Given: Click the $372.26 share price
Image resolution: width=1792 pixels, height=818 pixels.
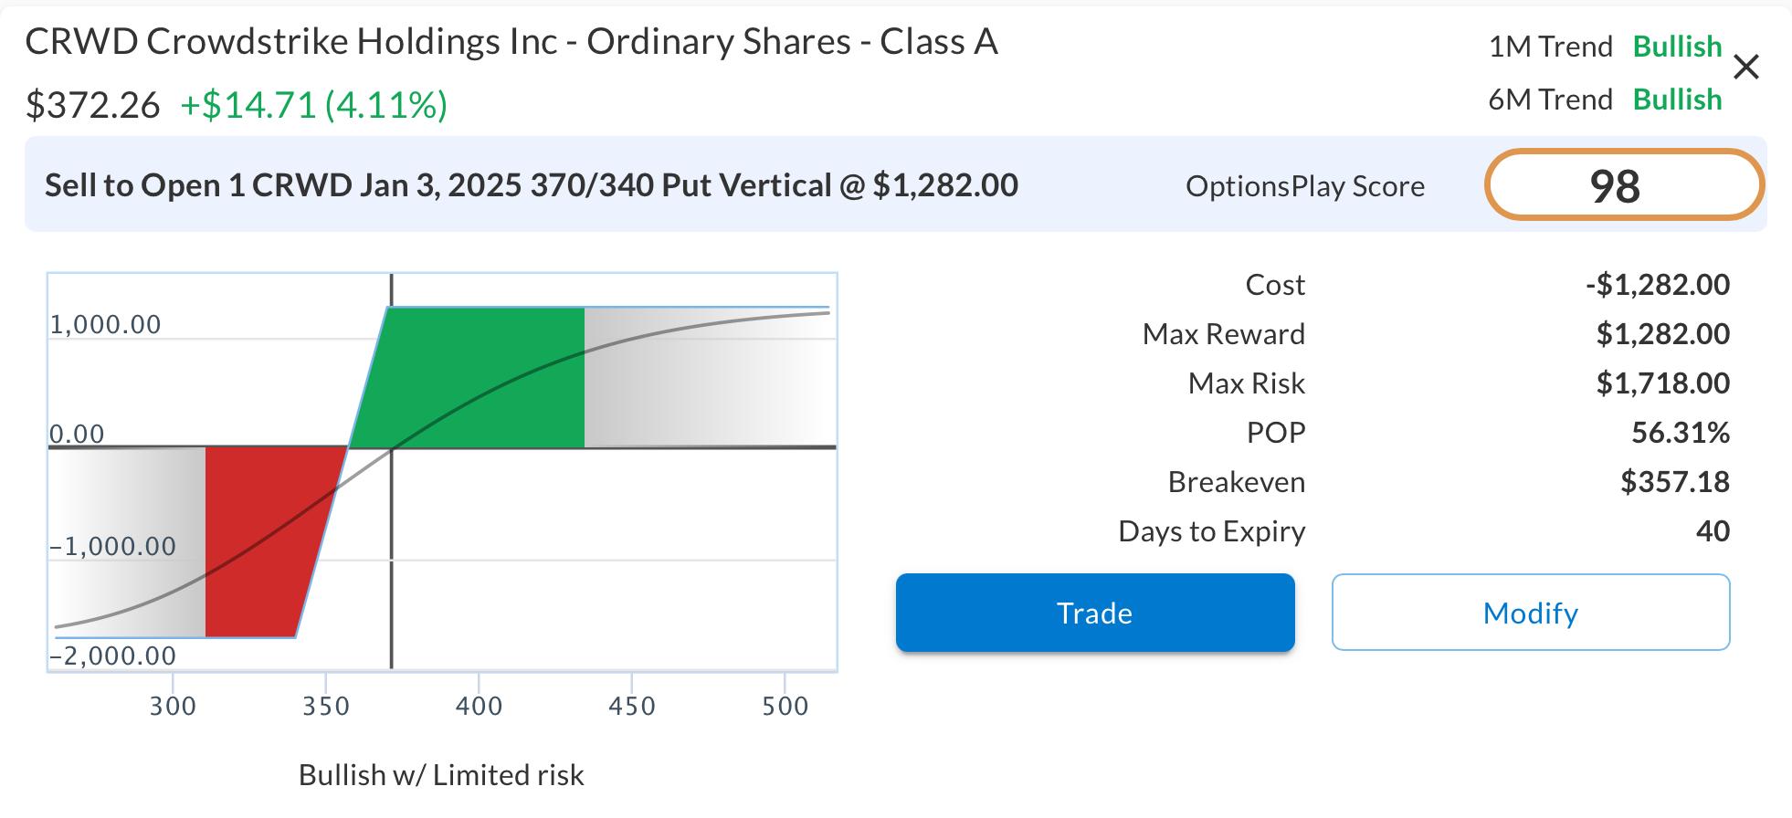Looking at the screenshot, I should click(92, 105).
